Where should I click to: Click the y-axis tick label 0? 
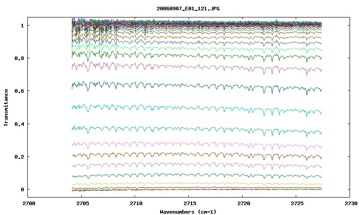click(22, 189)
